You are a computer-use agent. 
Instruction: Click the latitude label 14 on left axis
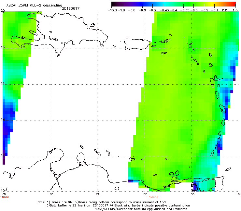(x=3, y=119)
